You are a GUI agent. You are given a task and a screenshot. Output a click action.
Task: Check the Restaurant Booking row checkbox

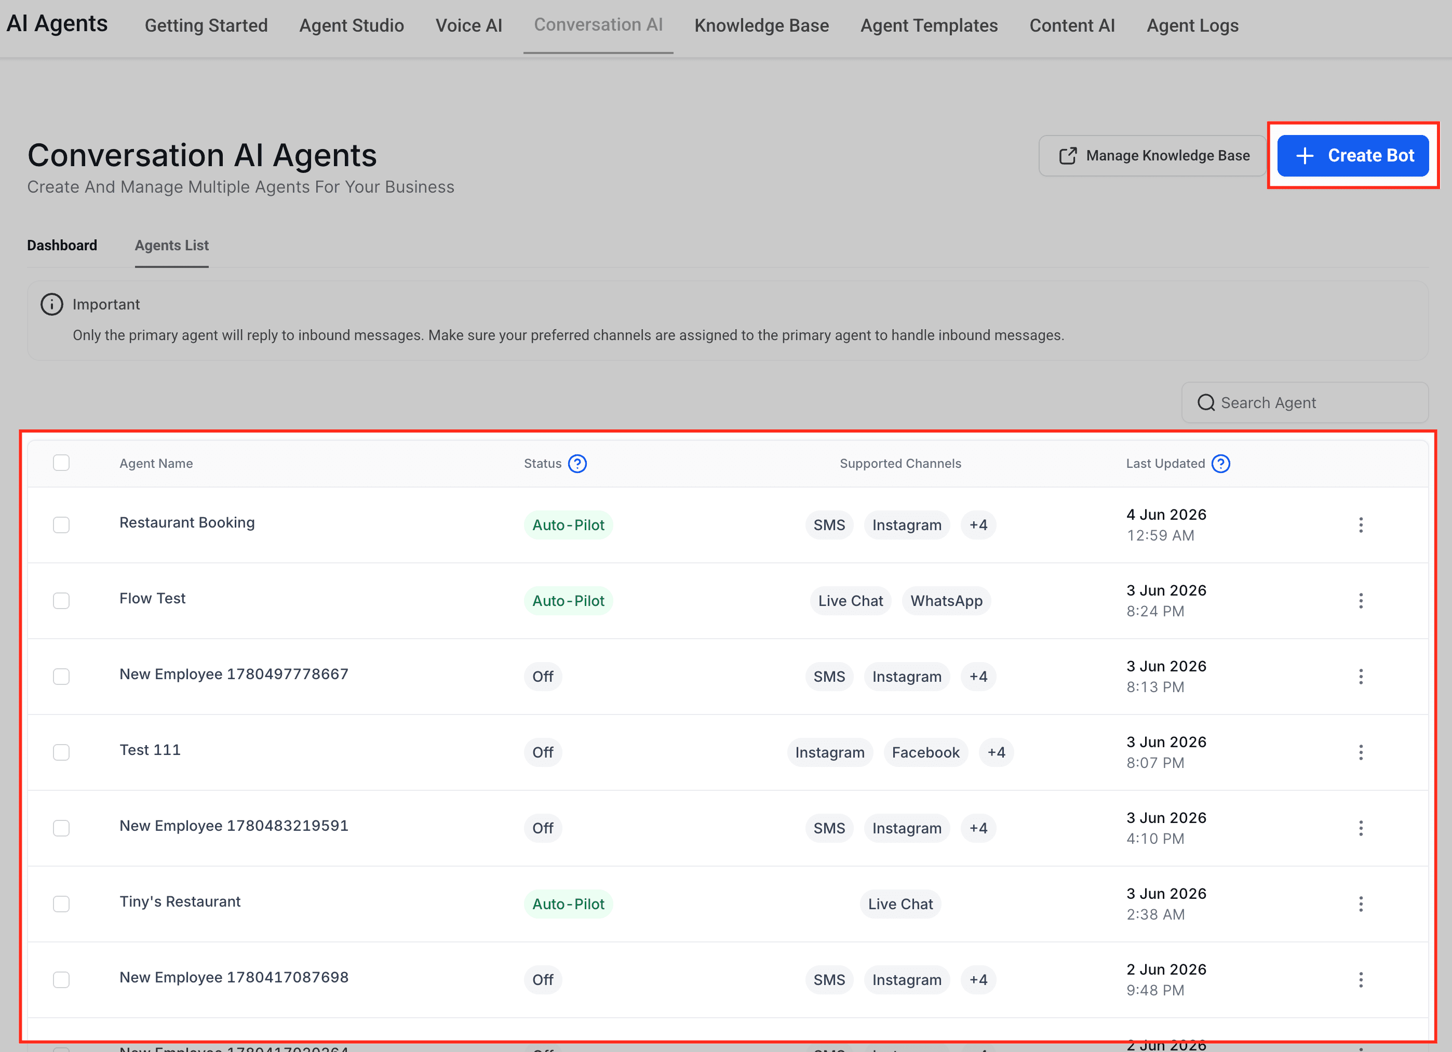point(61,525)
